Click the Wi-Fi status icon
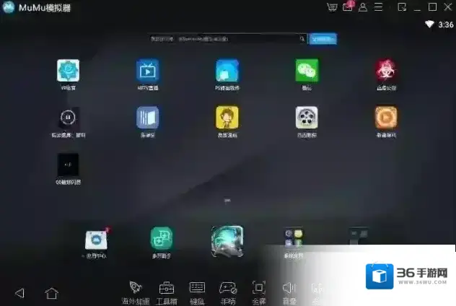456x306 pixels. point(429,24)
